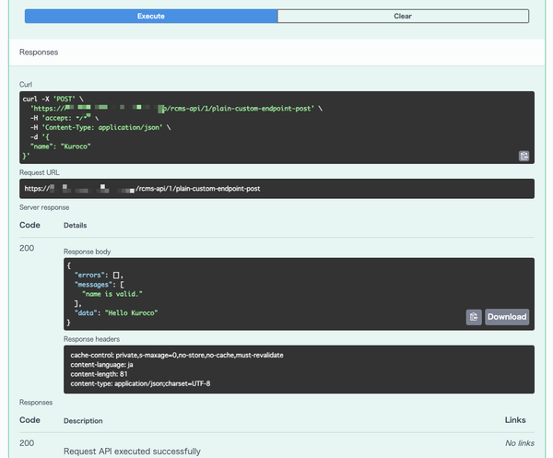This screenshot has height=458, width=553.
Task: Copy the response body to clipboard
Action: point(474,317)
